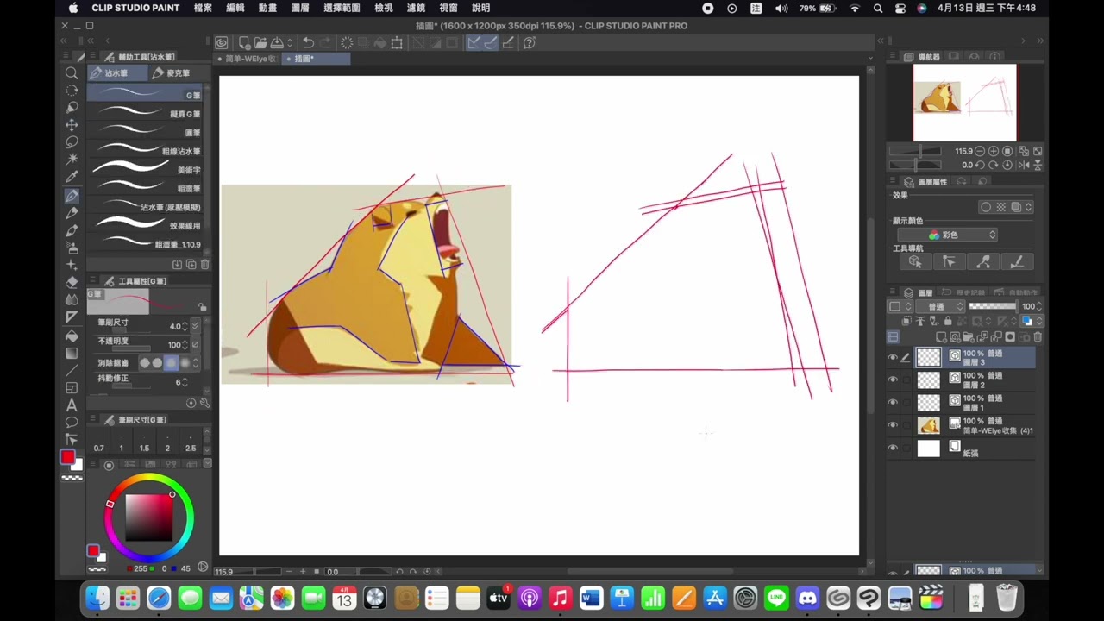Select the fill bucket tool
Screen dimensions: 1104x621
click(72, 336)
